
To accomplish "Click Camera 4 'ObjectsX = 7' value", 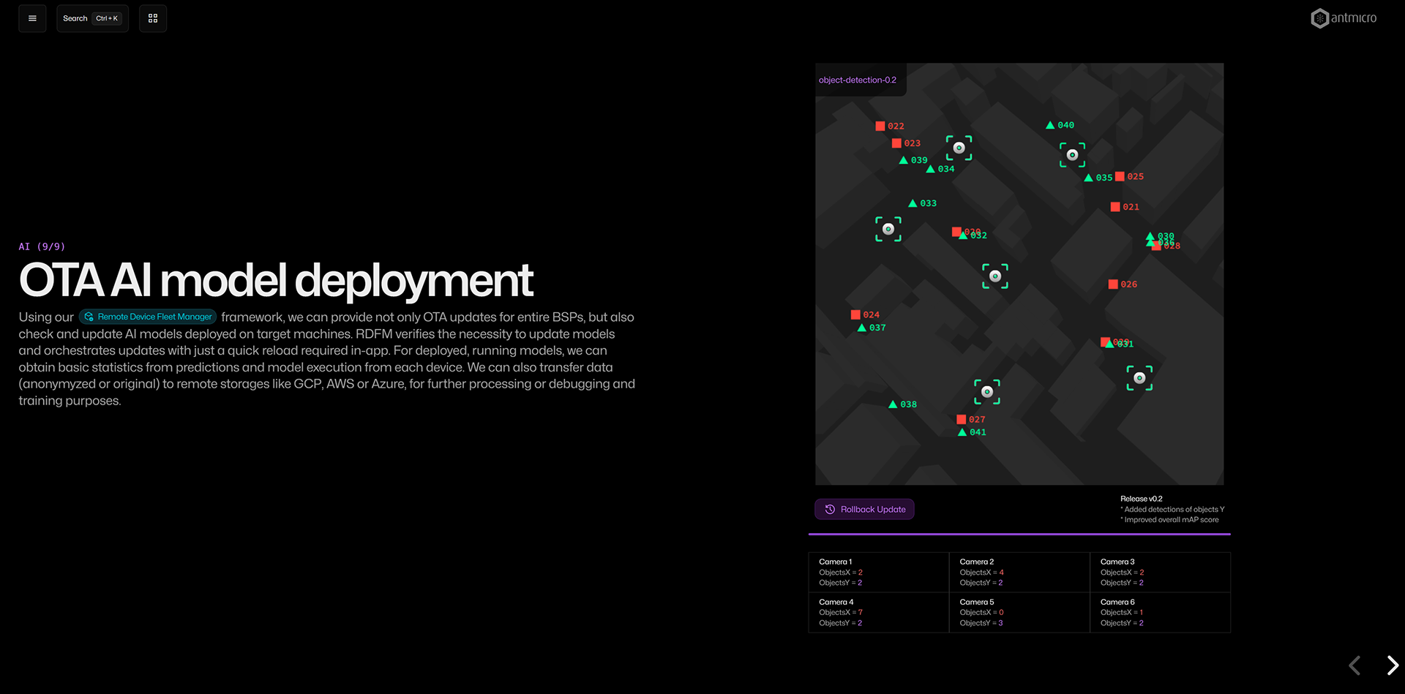I will [x=841, y=612].
